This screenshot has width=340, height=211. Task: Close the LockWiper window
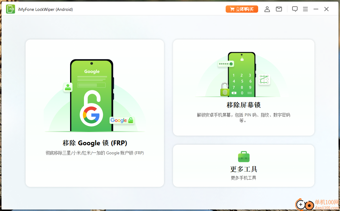pos(326,9)
